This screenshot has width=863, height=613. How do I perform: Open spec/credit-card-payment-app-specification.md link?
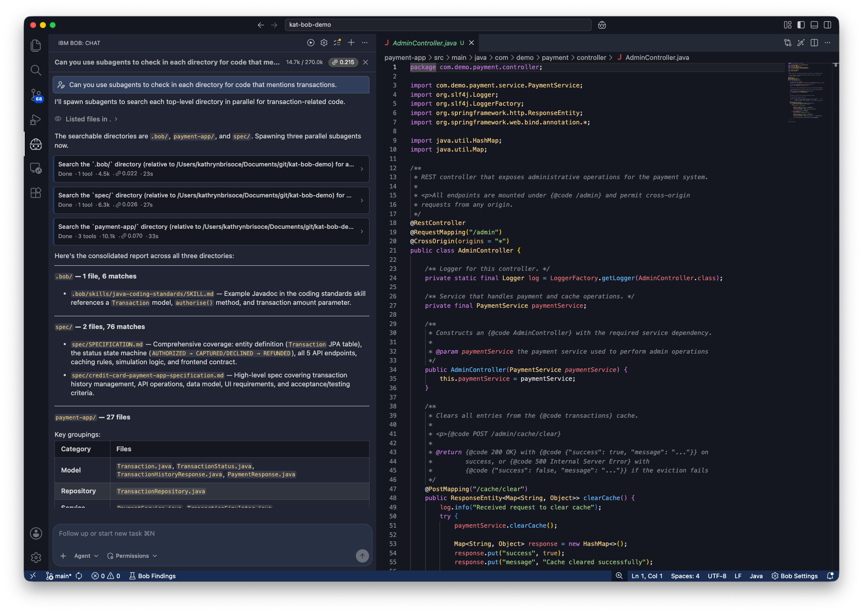click(x=148, y=375)
